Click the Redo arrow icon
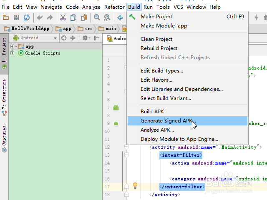 [50, 17]
